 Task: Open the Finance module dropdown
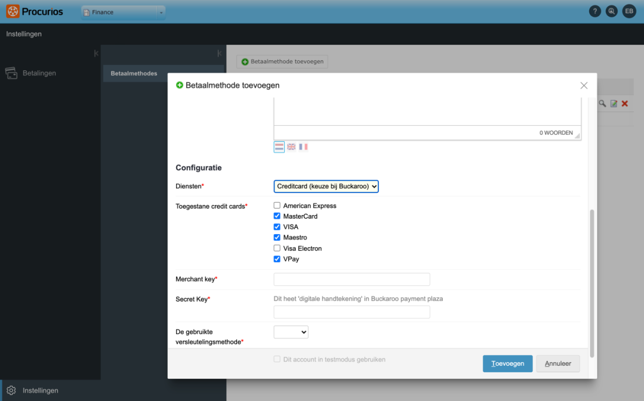(123, 13)
